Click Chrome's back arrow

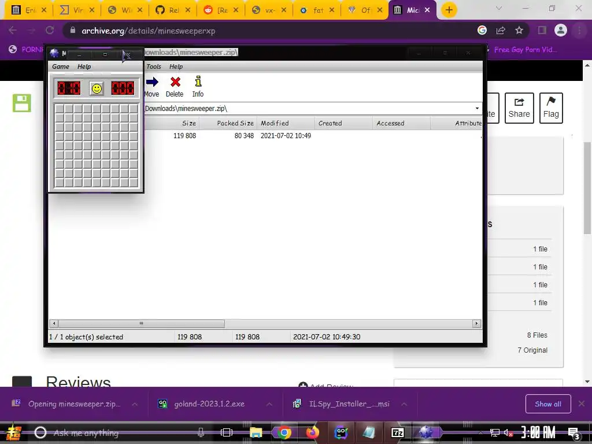coord(13,30)
